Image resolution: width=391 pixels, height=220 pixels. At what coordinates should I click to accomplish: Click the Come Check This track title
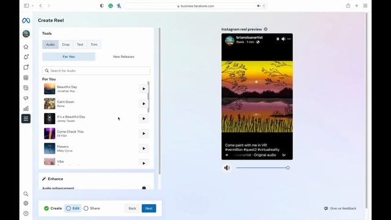(x=70, y=132)
